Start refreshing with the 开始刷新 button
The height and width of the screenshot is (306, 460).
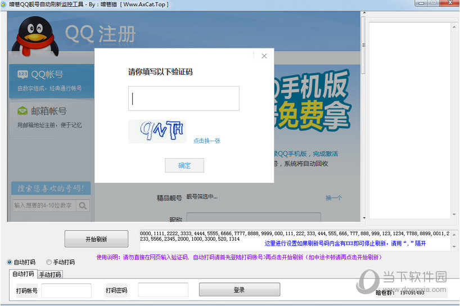(x=96, y=239)
